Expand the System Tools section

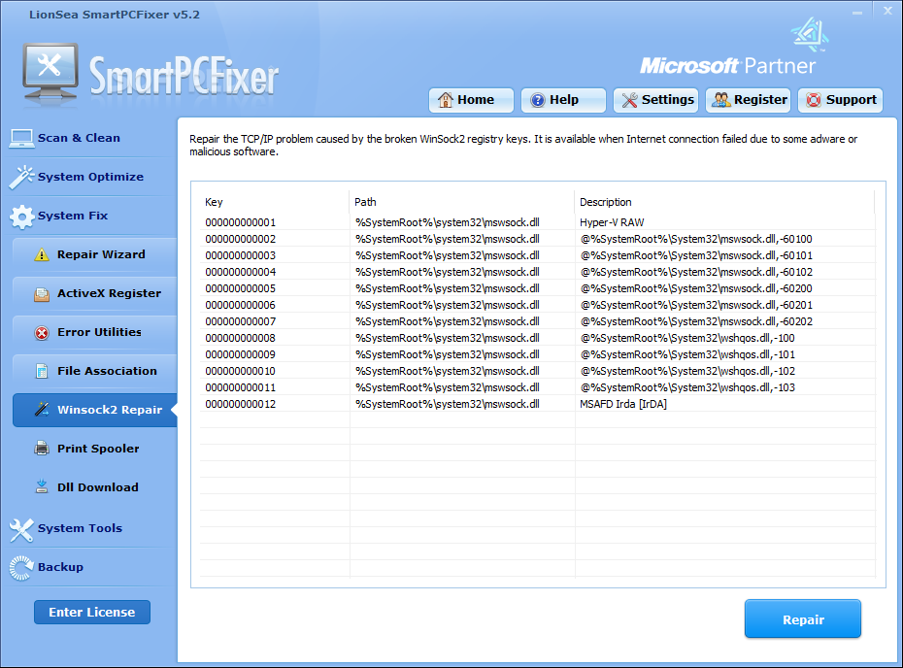pyautogui.click(x=80, y=528)
